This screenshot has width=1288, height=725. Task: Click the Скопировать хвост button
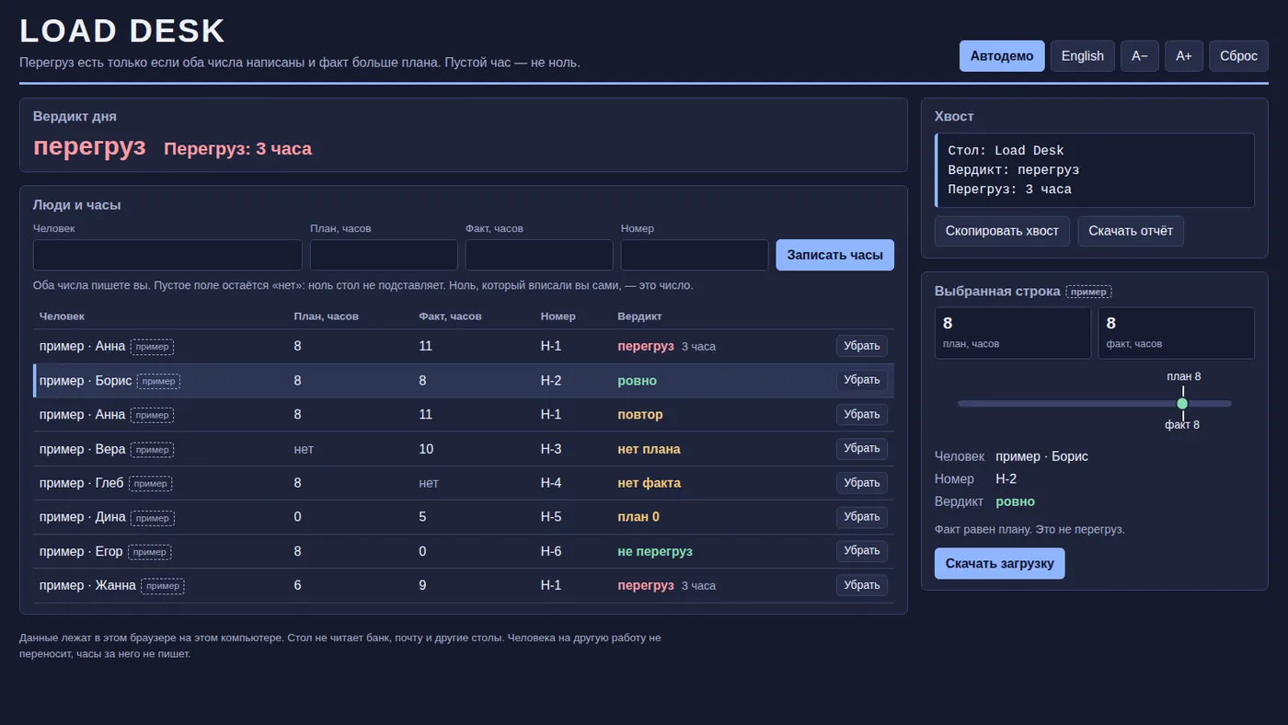pos(1002,231)
